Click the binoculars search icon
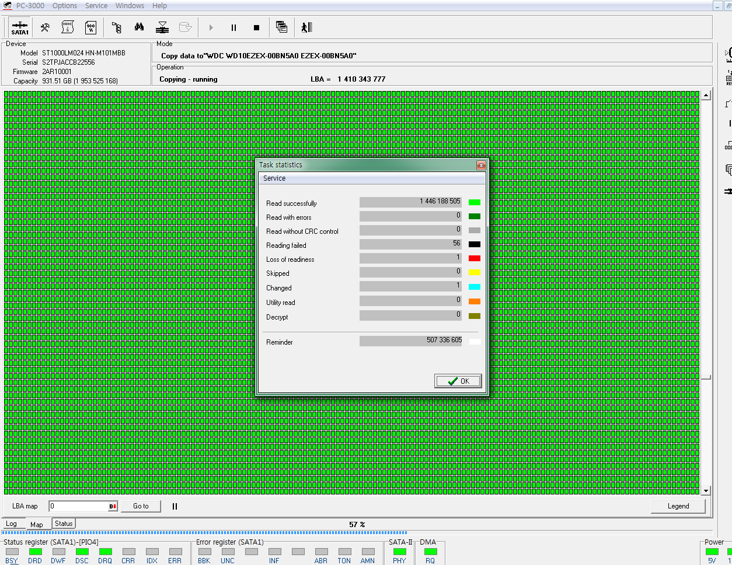The width and height of the screenshot is (732, 565). (x=139, y=27)
